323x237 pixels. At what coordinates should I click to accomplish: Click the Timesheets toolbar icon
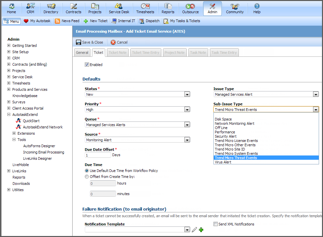145,6
